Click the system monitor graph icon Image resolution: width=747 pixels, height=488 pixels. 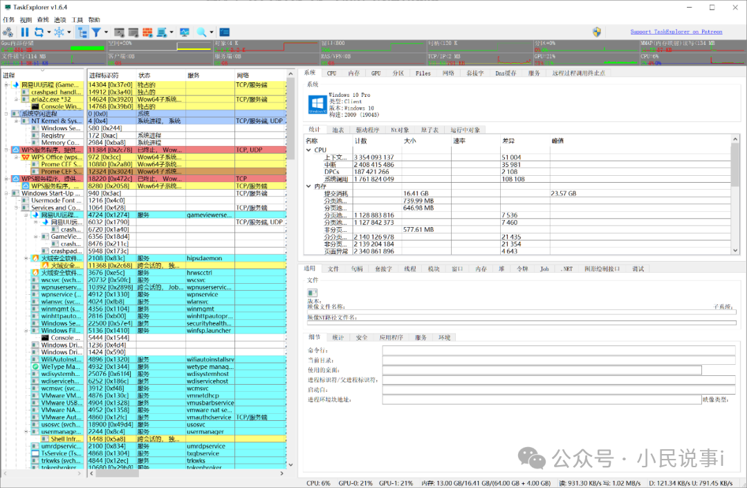[185, 32]
